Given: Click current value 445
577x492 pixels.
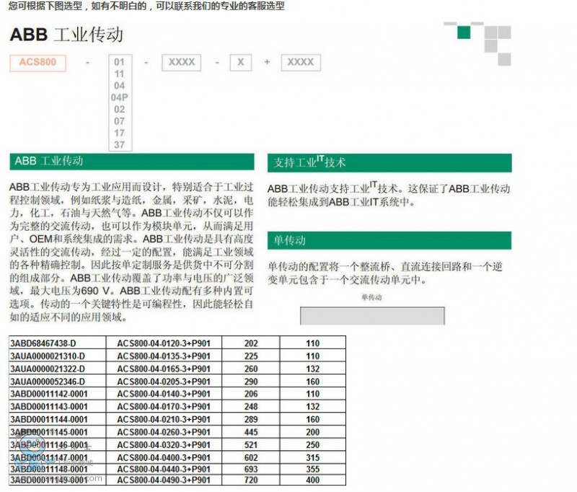Looking at the screenshot, I should click(x=251, y=432).
